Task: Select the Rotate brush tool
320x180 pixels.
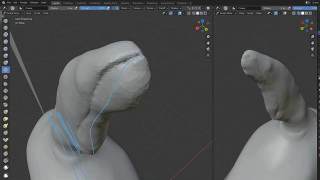Action: tap(5, 153)
